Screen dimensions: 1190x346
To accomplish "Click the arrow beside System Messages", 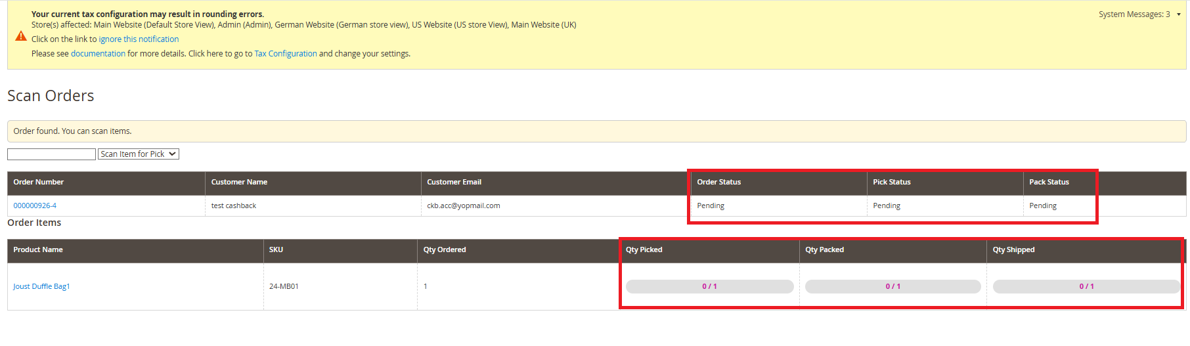I will click(1179, 14).
